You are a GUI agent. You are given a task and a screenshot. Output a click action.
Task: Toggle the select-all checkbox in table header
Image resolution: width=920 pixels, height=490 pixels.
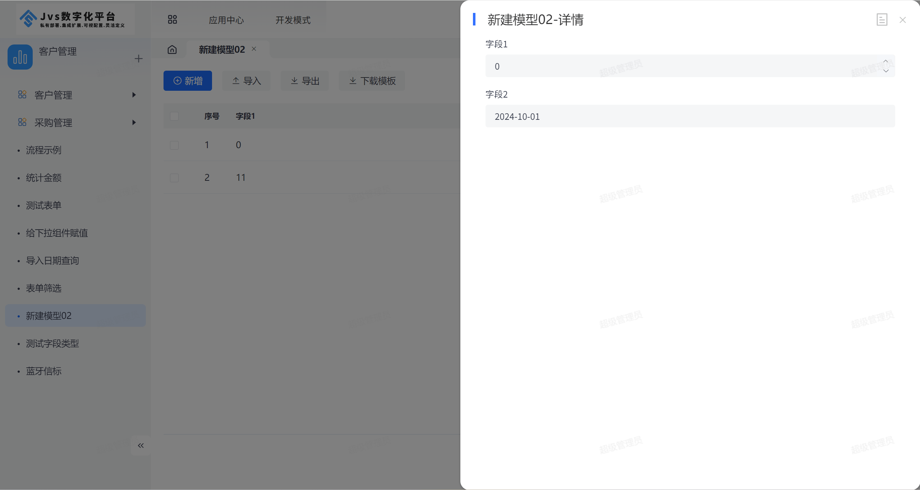coord(174,116)
